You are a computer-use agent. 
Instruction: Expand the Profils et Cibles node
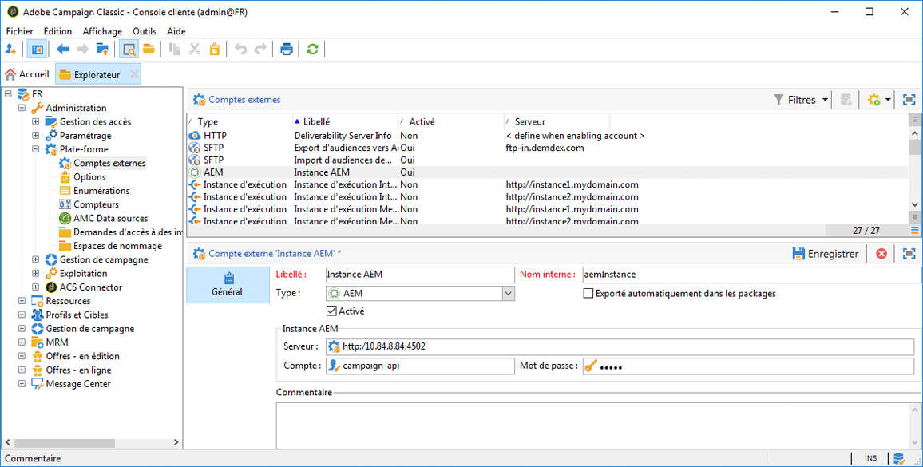pos(22,315)
